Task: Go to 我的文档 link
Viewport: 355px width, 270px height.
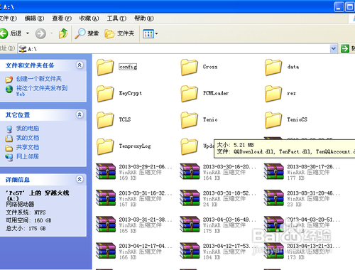Action: (x=28, y=138)
